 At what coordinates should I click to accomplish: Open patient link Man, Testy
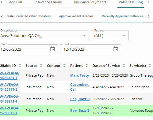(x=79, y=75)
